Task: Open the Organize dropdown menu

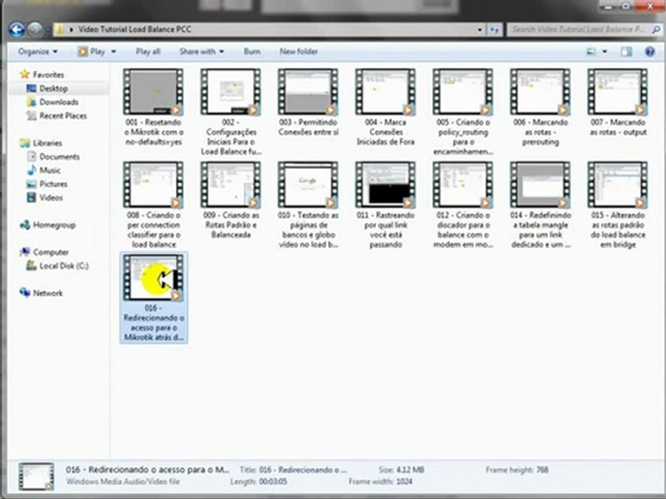Action: click(37, 52)
